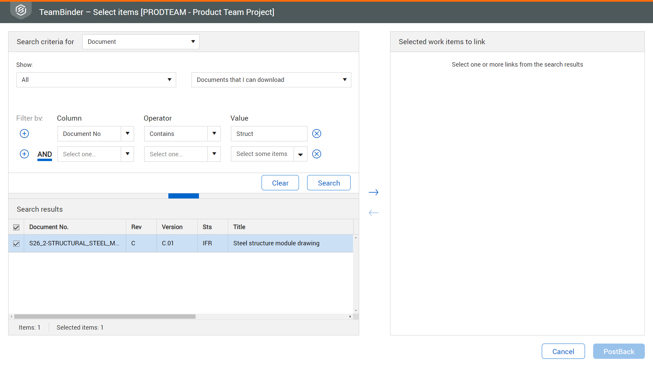653x367 pixels.
Task: Click the Document No. column header
Action: pyautogui.click(x=49, y=227)
